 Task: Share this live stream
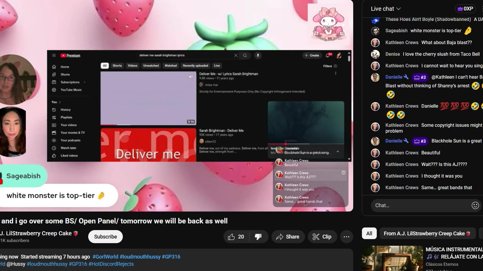click(x=288, y=237)
